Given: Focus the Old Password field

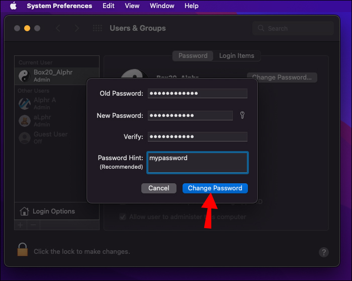Looking at the screenshot, I should [x=197, y=94].
